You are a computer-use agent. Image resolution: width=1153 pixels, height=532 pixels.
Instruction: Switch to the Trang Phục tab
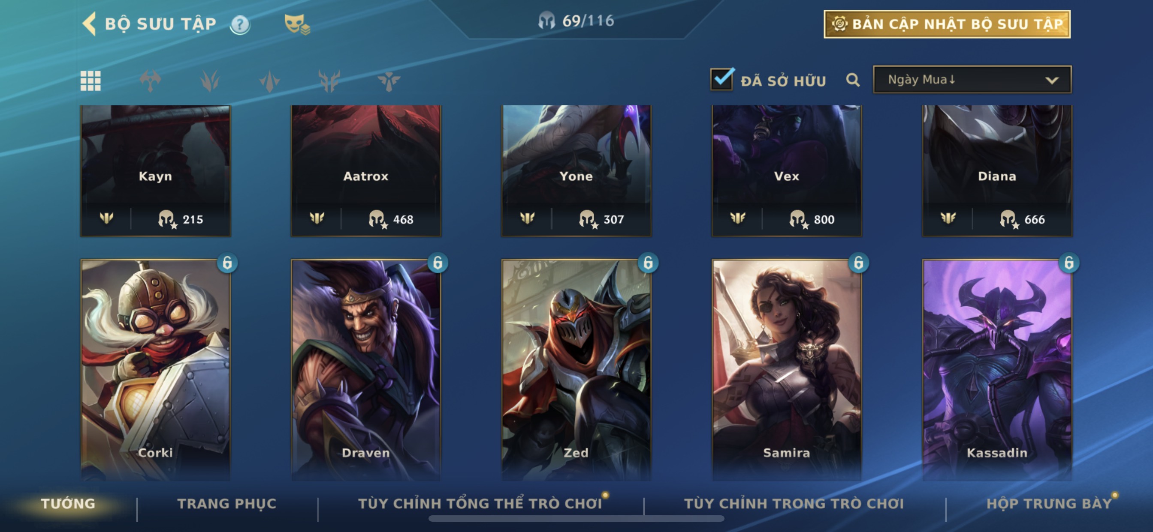[227, 503]
